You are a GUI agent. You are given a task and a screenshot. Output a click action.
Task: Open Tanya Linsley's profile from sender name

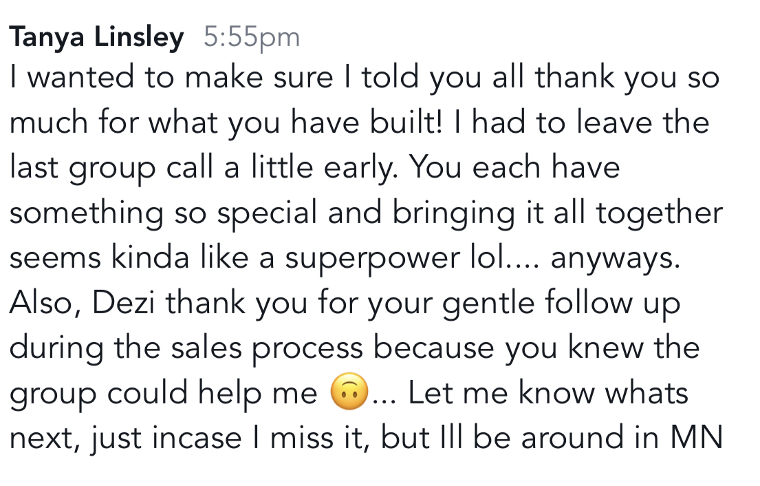pos(96,37)
